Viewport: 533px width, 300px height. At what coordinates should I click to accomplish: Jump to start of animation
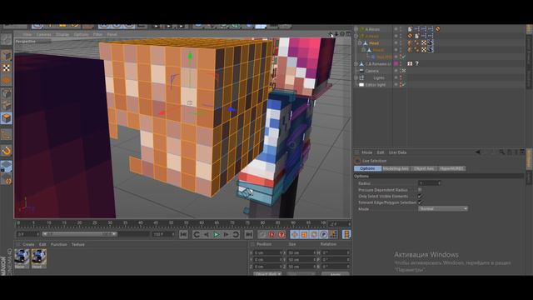pos(183,234)
